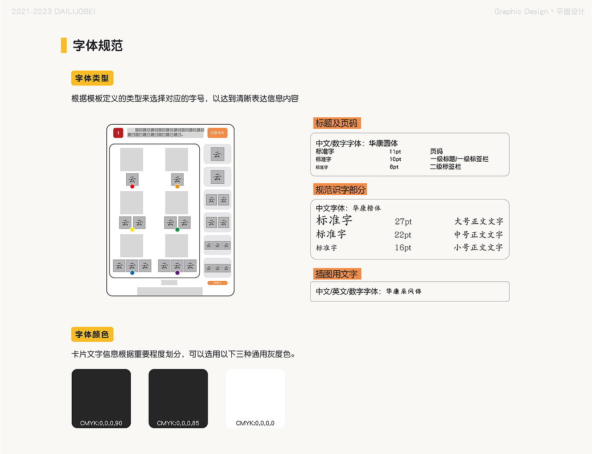Click the red number 1 badge

[x=118, y=133]
